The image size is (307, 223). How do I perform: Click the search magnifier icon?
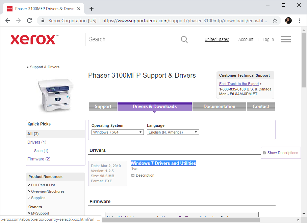coord(184,40)
